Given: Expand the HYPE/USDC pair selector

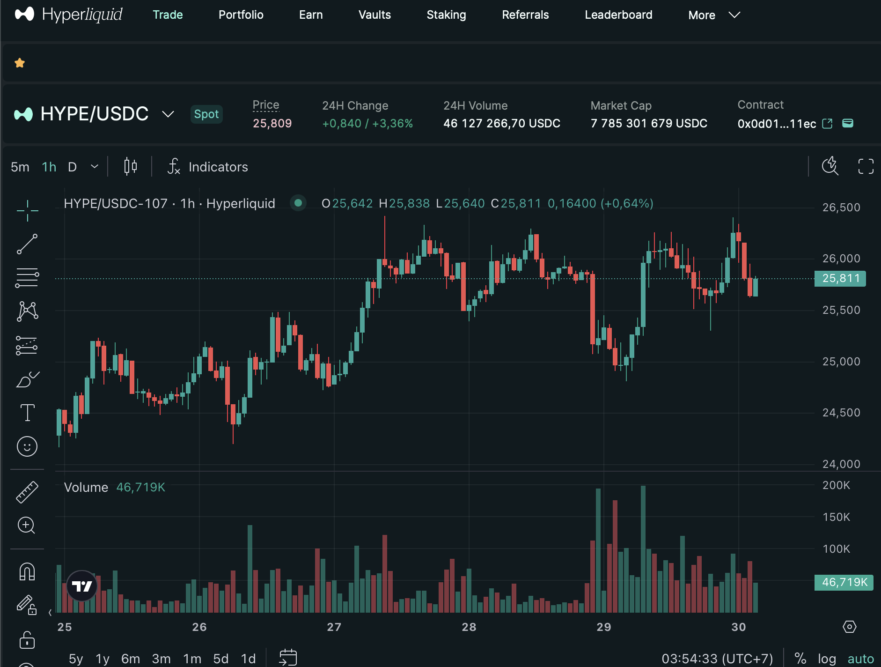Looking at the screenshot, I should (168, 114).
